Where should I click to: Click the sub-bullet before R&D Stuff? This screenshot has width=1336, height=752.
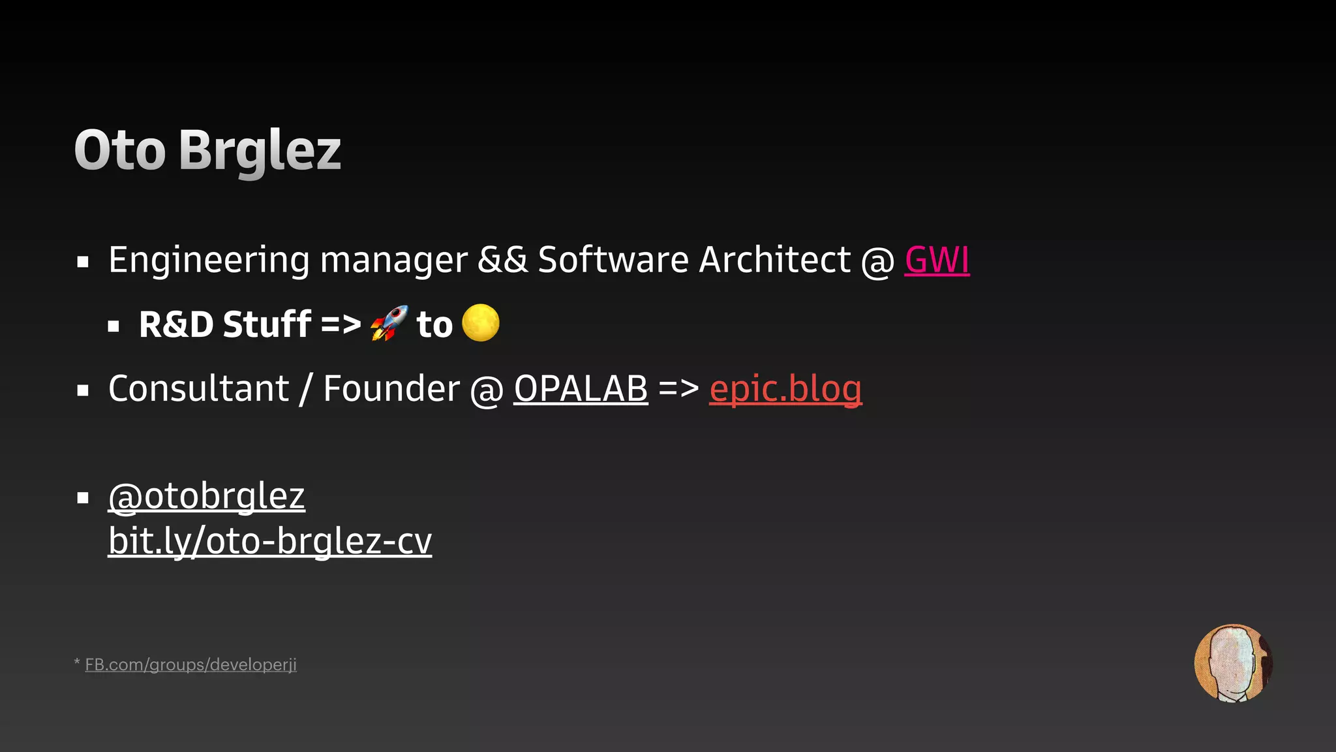pos(114,326)
